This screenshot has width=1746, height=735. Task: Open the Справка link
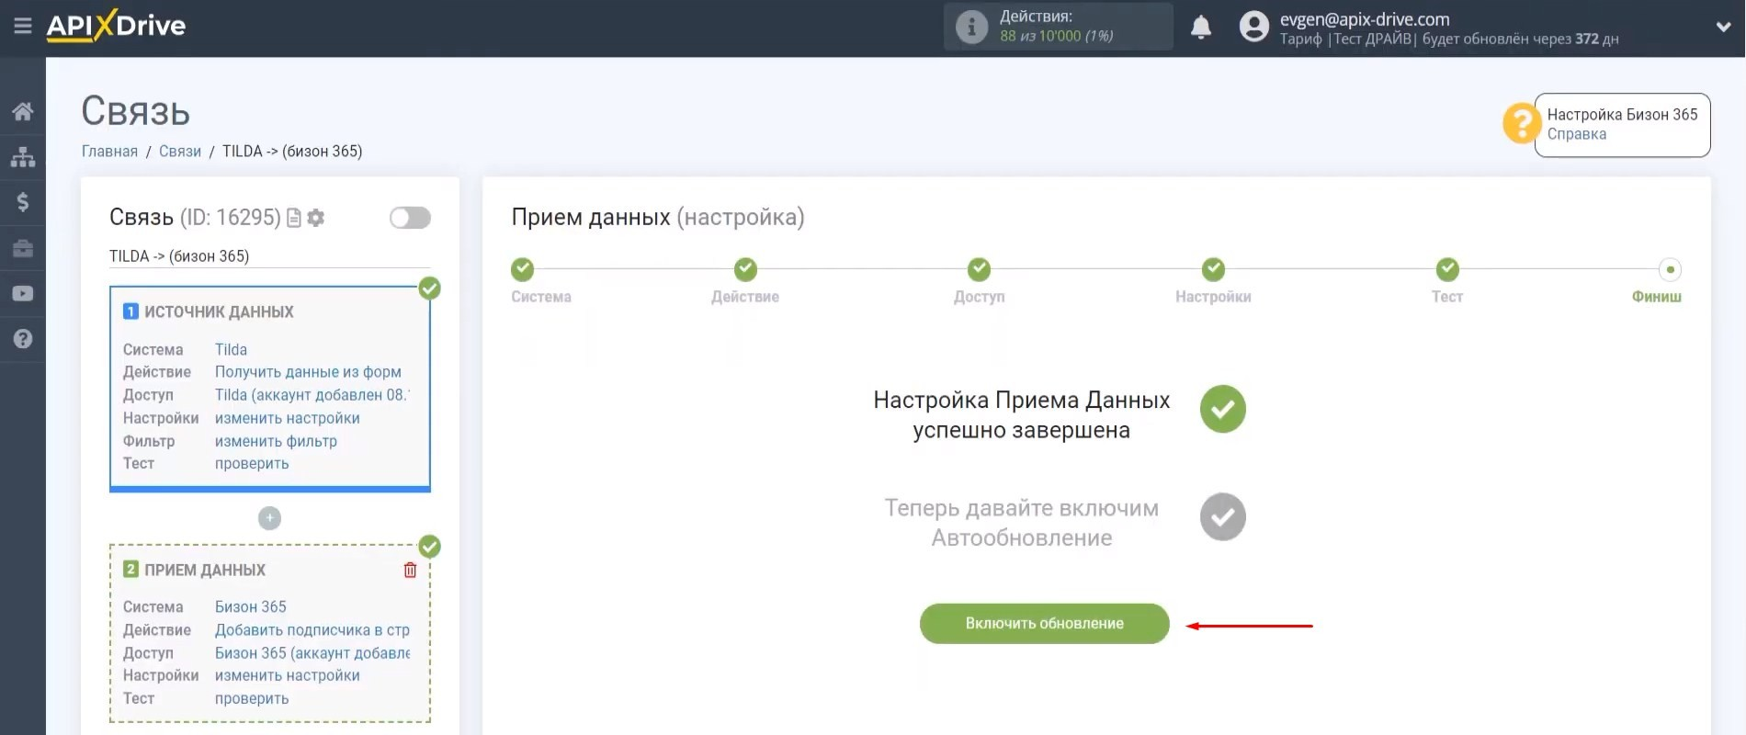[x=1576, y=134]
